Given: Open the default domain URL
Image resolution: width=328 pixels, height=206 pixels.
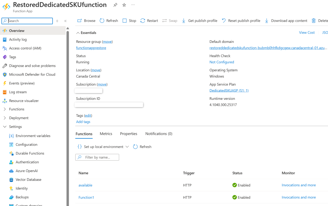Looking at the screenshot, I should tap(268, 48).
